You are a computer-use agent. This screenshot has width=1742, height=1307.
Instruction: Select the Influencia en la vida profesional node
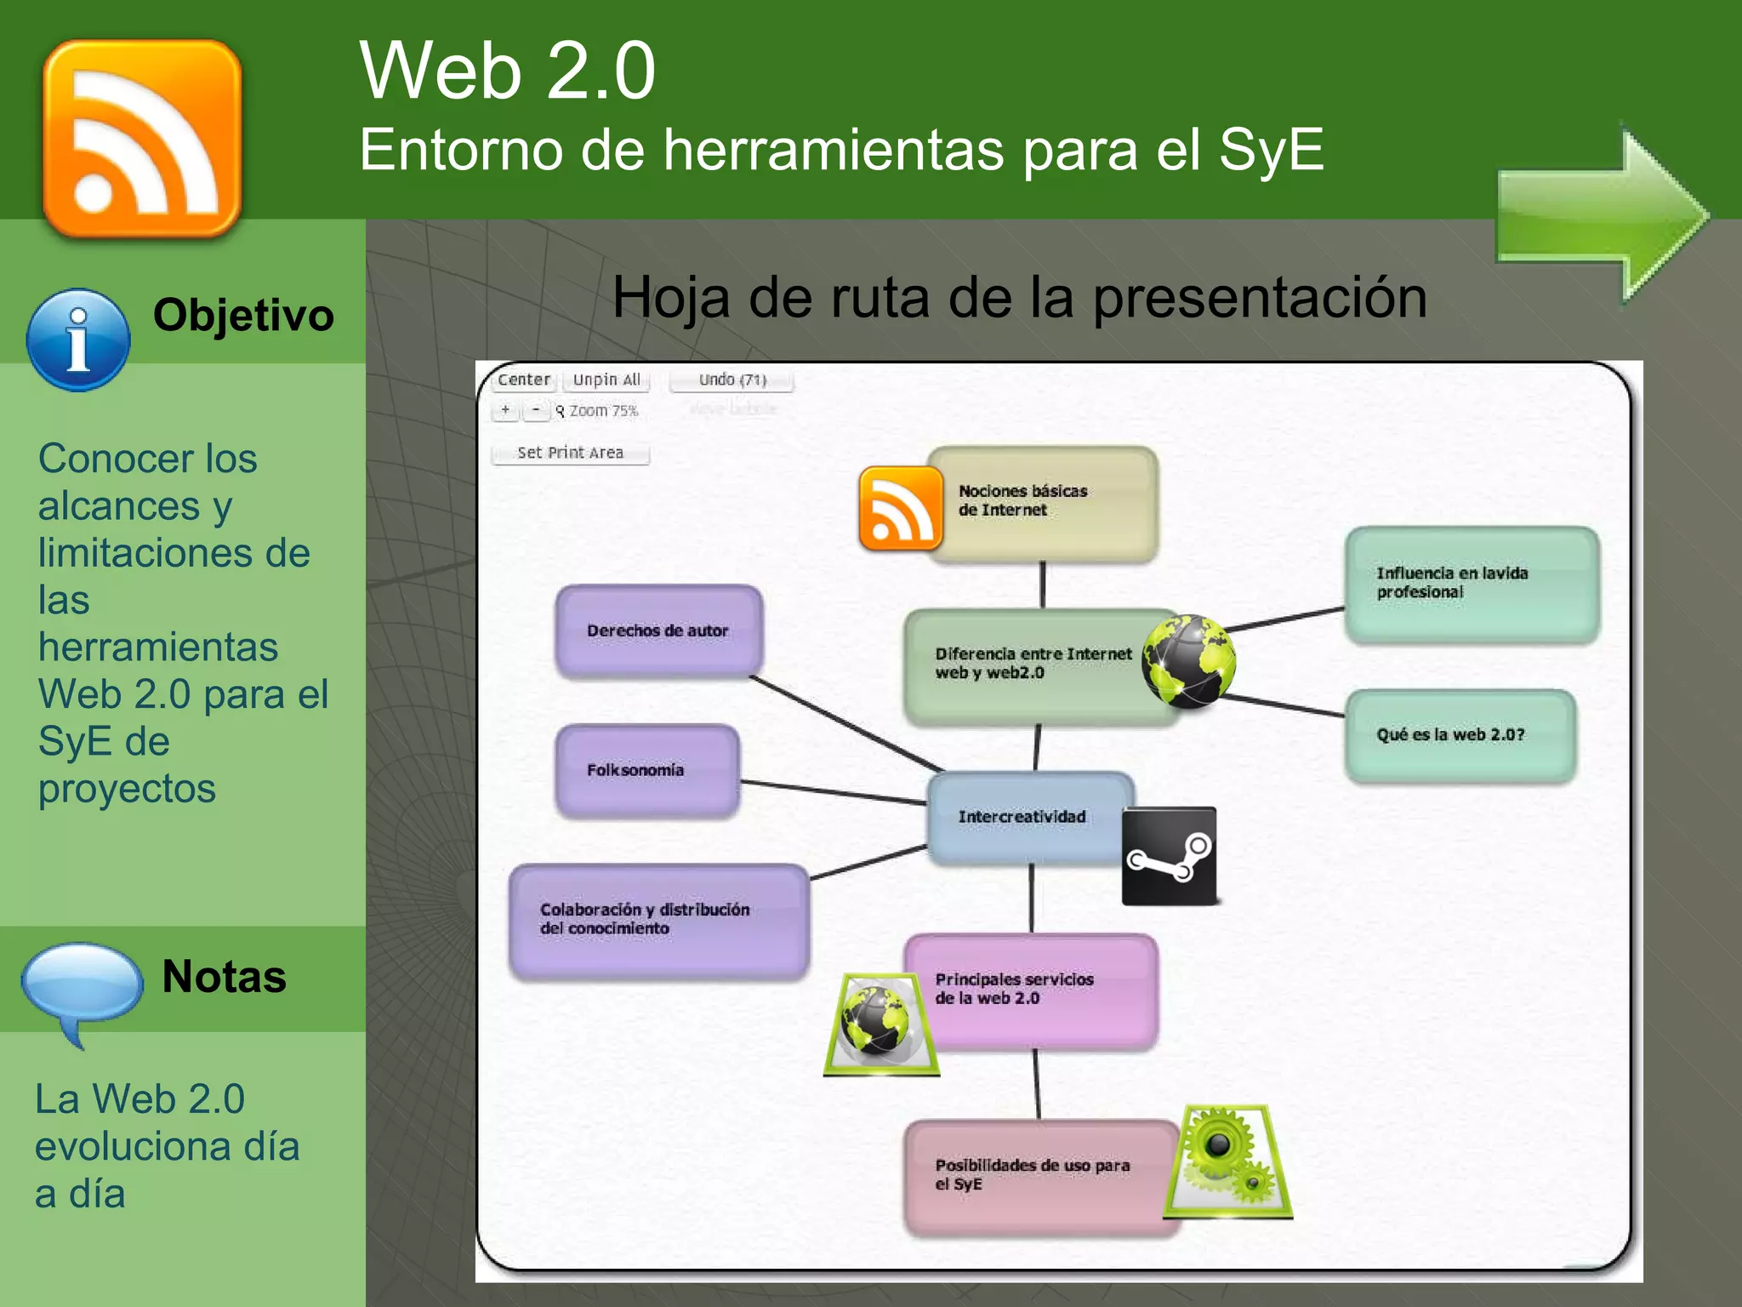point(1471,584)
